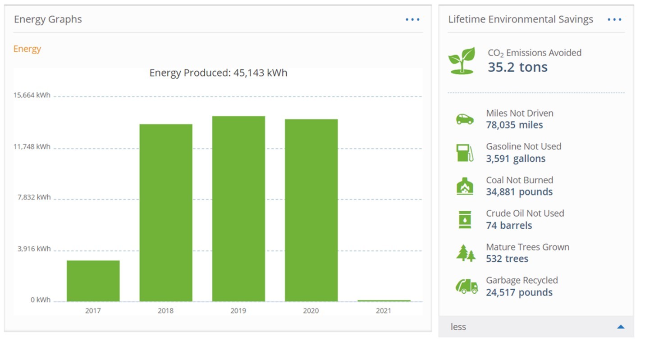Click the 2018 energy bar

tap(166, 213)
